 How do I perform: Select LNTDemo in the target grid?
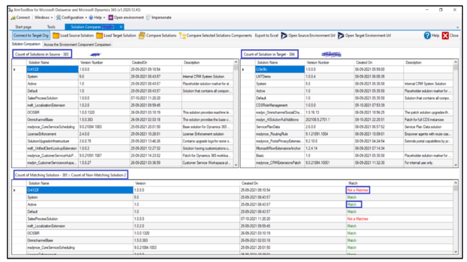280,77
